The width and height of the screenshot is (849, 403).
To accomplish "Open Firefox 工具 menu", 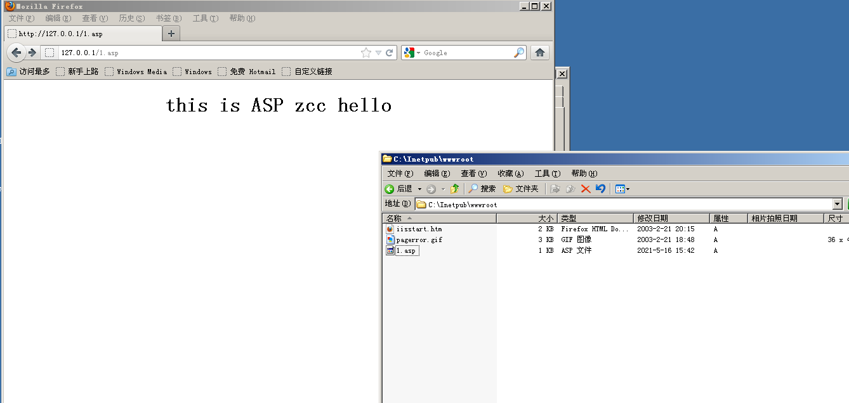I will tap(205, 18).
